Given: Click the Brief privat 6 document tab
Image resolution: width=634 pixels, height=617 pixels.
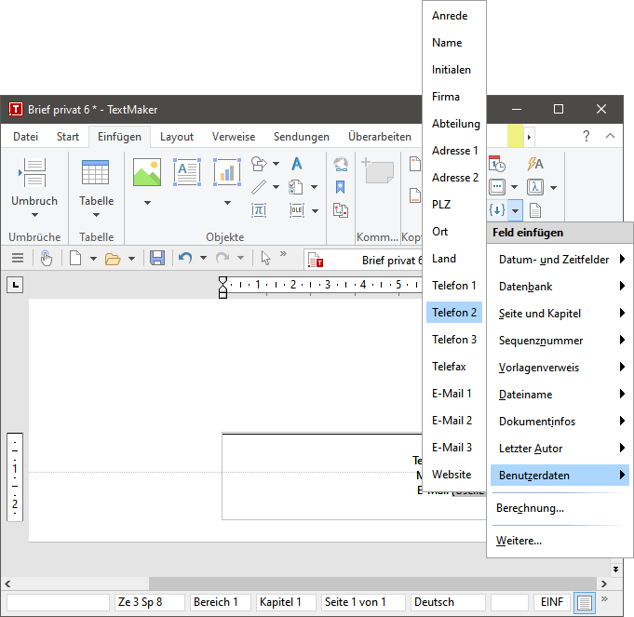Looking at the screenshot, I should pos(364,260).
